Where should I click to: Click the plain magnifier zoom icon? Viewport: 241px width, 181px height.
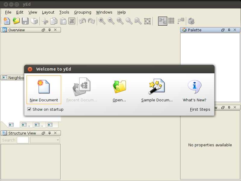pos(129,21)
